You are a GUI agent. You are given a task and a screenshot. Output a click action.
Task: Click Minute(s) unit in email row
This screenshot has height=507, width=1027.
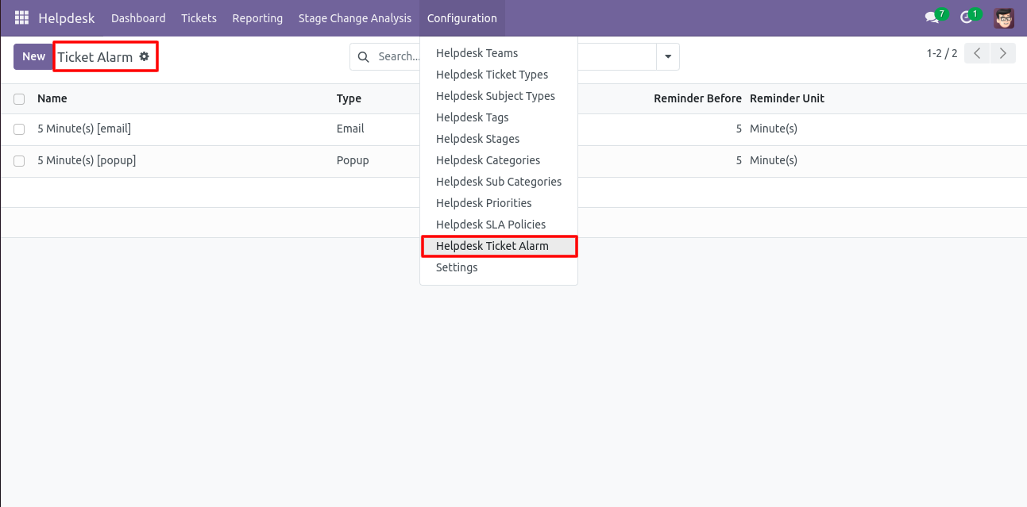click(774, 129)
